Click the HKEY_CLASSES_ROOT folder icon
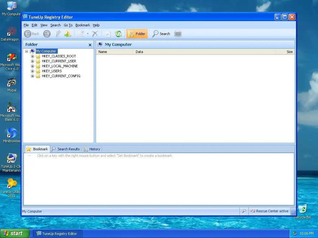This screenshot has height=238, width=318. point(38,56)
